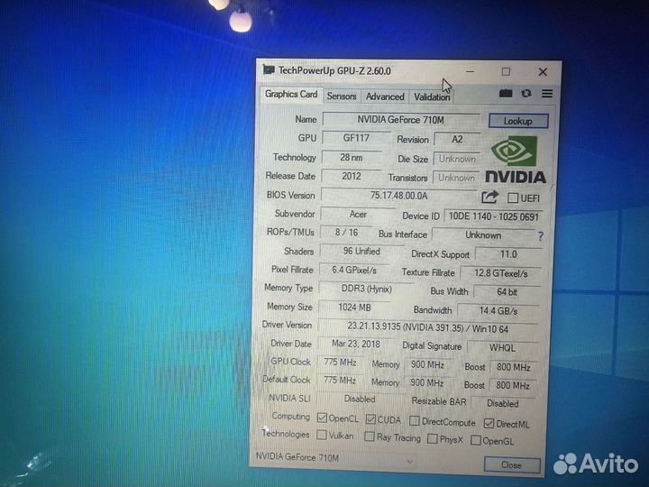Screen dimensions: 649x487
Task: Click the Default Clock row Memory field 900 MHz
Action: coord(426,382)
